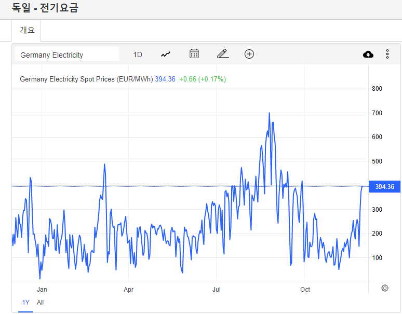Click the Germany Electricity search field
The width and height of the screenshot is (402, 314).
[x=67, y=54]
